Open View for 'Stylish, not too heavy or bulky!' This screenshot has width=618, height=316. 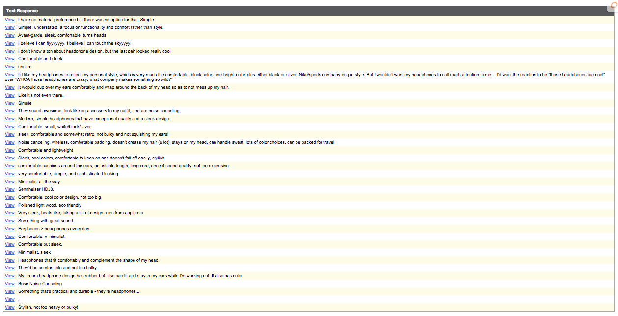(x=9, y=307)
